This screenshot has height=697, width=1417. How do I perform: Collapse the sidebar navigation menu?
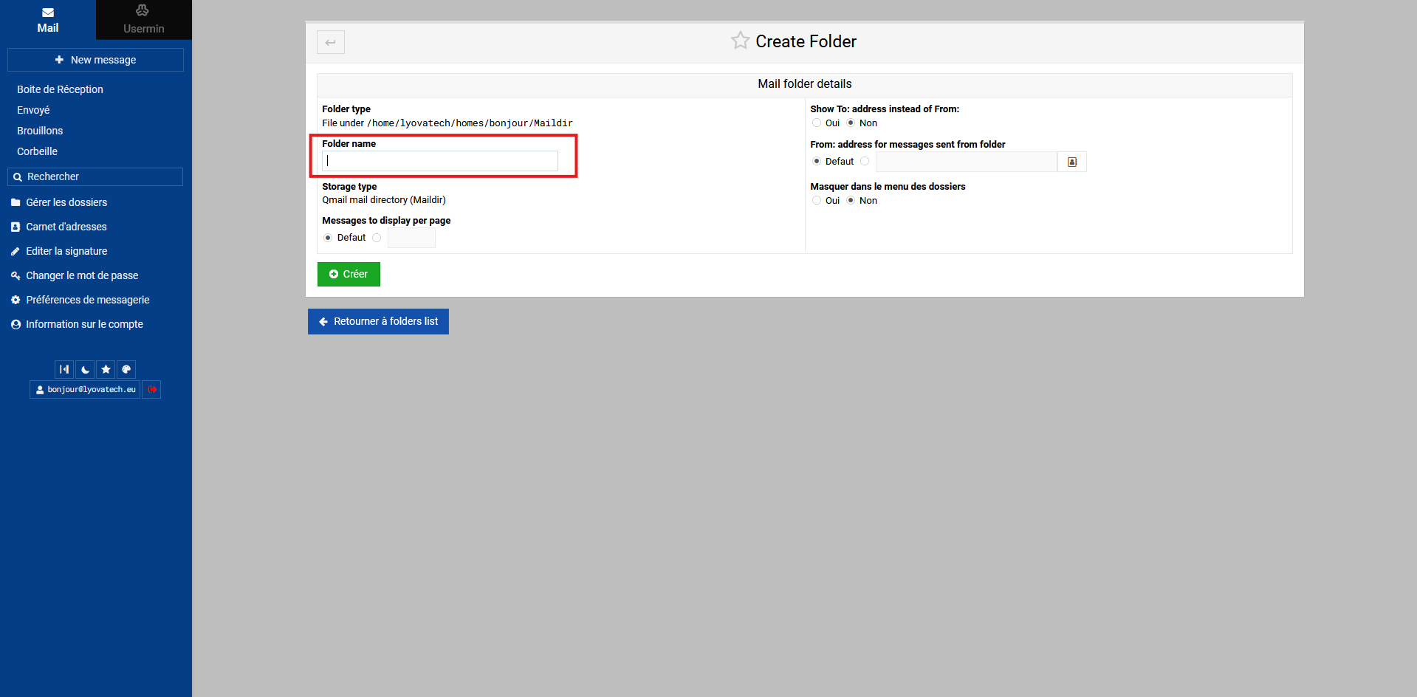pos(64,369)
